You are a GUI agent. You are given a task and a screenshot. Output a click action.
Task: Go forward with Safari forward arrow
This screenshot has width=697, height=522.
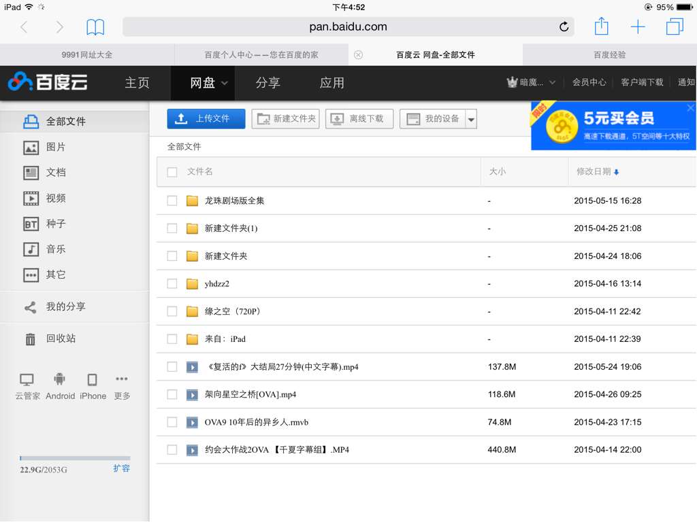[x=59, y=27]
